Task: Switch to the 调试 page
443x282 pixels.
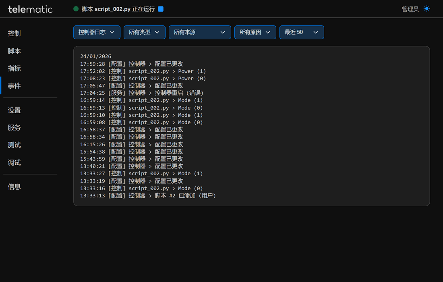Action: 14,163
